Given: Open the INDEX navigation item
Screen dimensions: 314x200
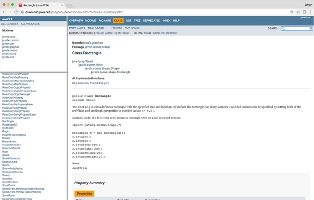Looking at the screenshot, I should (167, 20).
